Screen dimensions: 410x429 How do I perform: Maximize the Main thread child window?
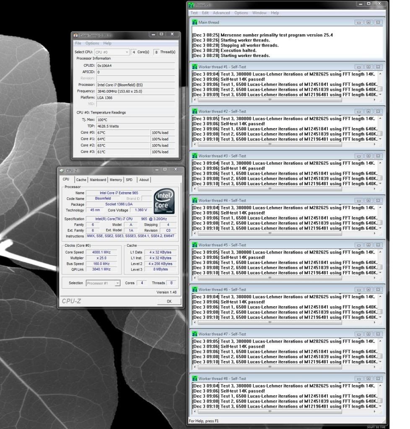pos(368,23)
